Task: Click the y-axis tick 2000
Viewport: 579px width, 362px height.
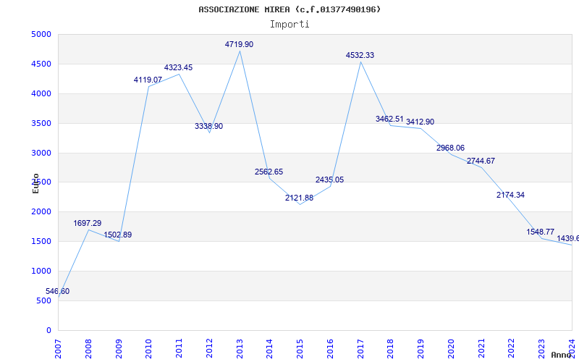Action: point(42,212)
